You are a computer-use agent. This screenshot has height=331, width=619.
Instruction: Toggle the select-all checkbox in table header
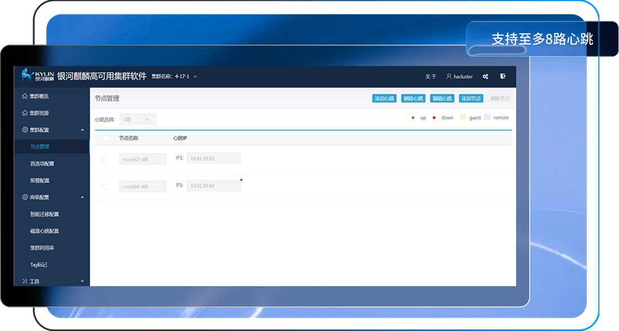pyautogui.click(x=105, y=138)
